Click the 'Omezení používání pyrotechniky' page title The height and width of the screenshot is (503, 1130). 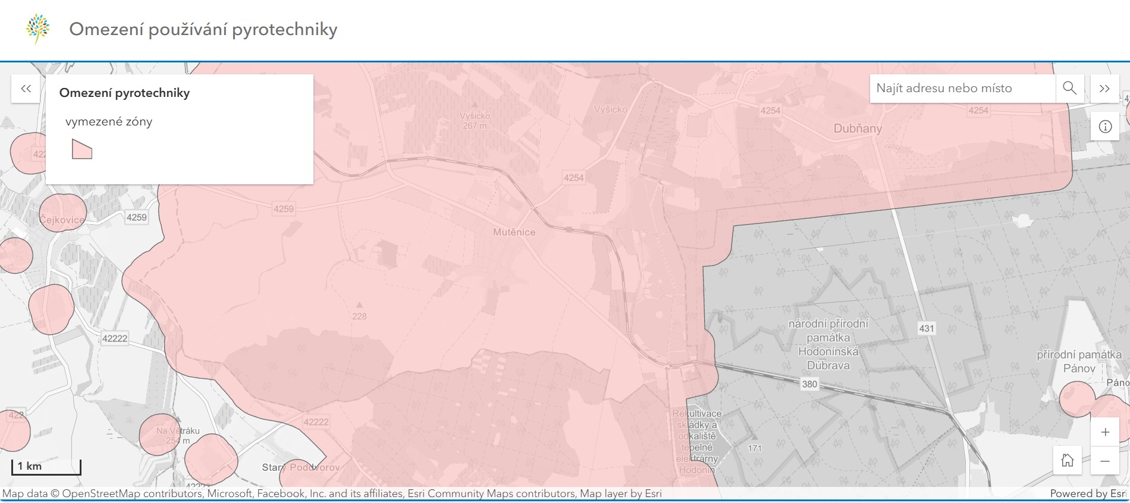pos(203,29)
